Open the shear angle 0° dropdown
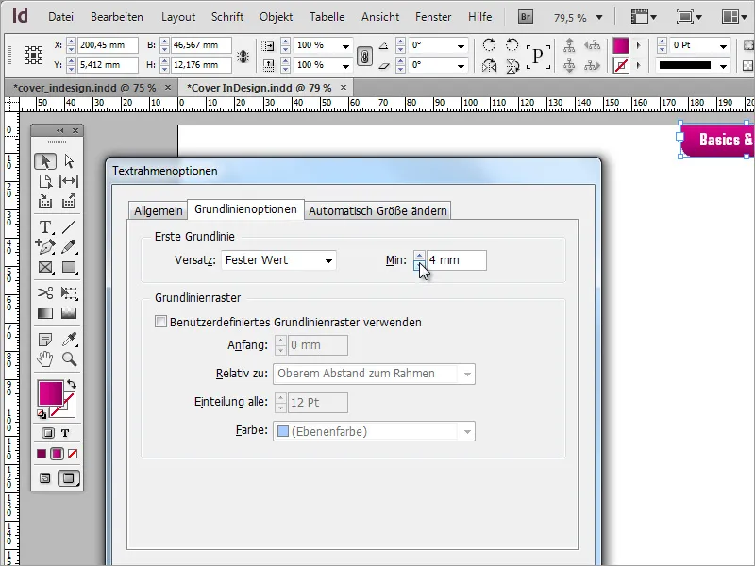The image size is (755, 566). click(x=461, y=66)
